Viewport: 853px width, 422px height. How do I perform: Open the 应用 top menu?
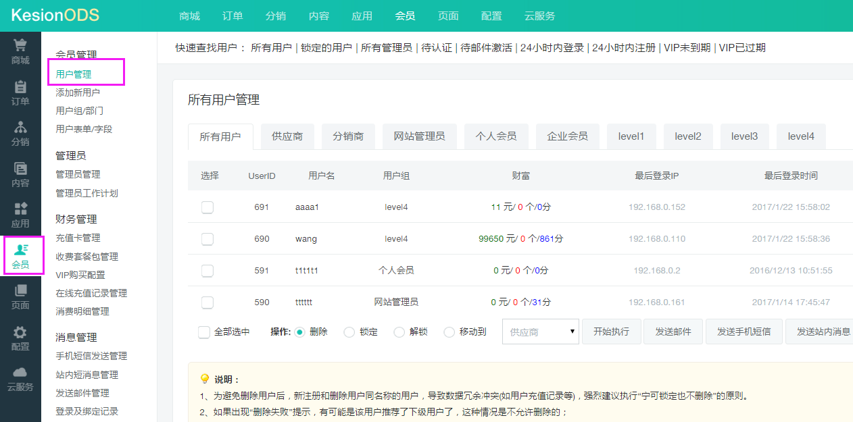[362, 16]
